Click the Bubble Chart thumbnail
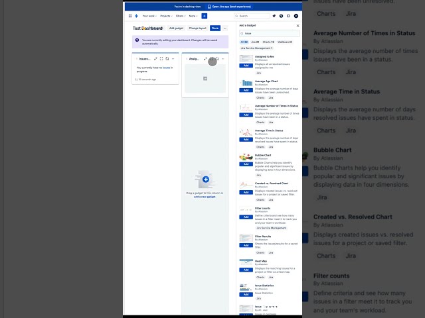 coord(246,157)
